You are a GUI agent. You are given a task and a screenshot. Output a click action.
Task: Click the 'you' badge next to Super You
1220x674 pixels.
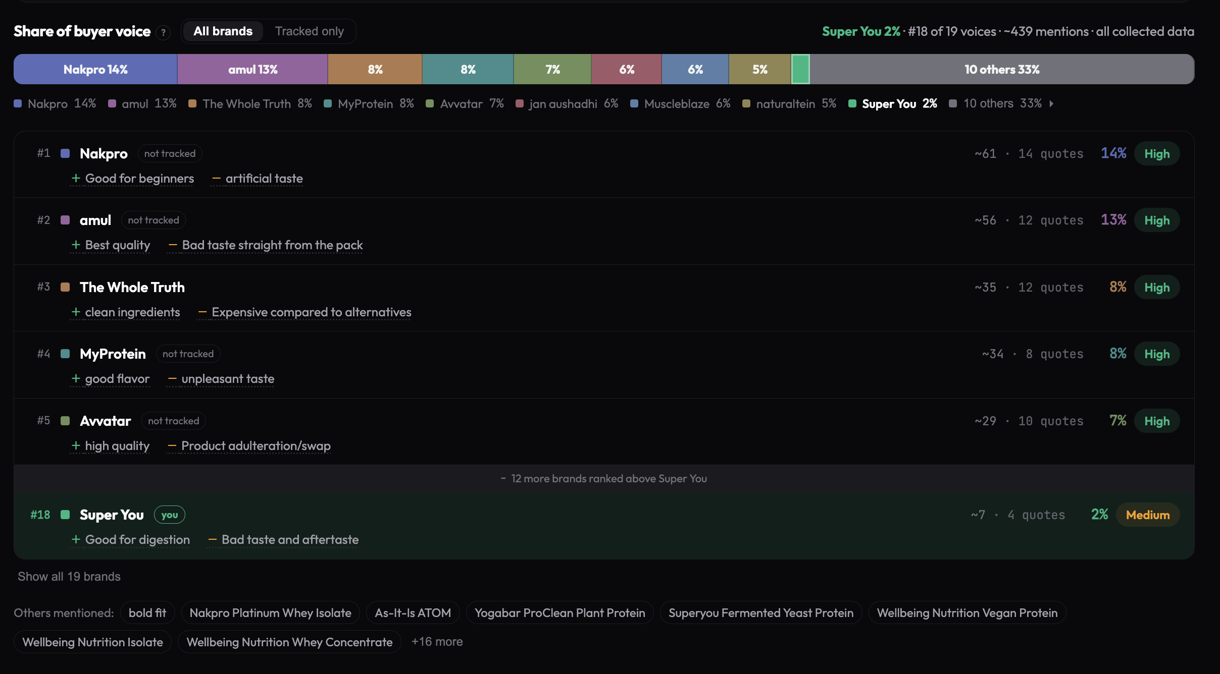click(x=170, y=515)
